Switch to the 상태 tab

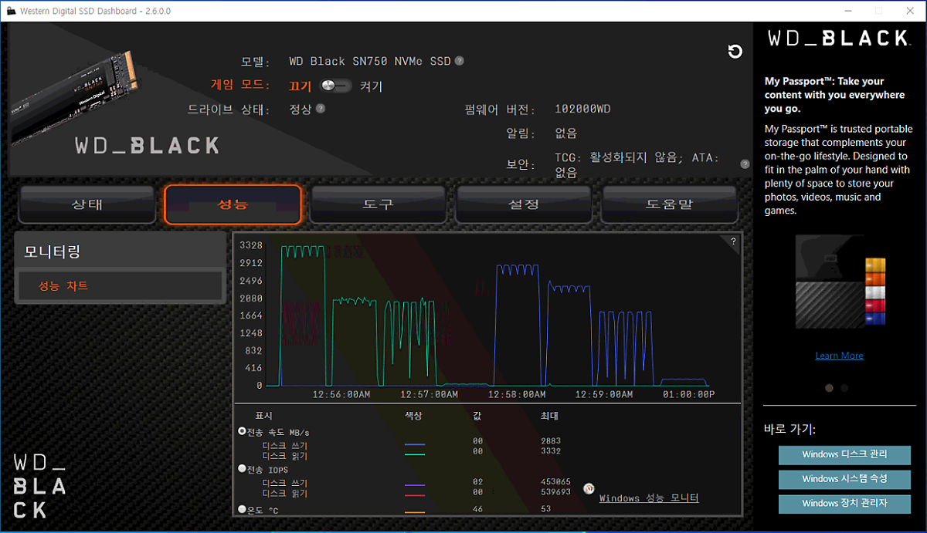(x=87, y=204)
